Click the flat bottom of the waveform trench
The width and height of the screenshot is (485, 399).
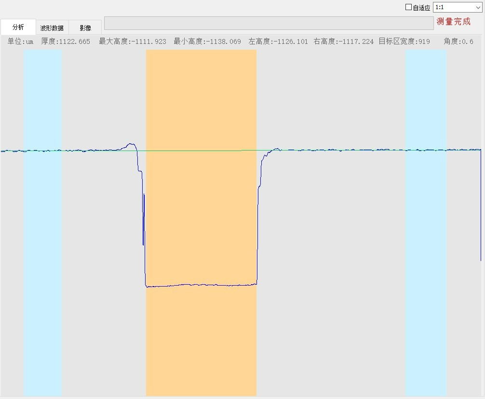[x=201, y=285]
